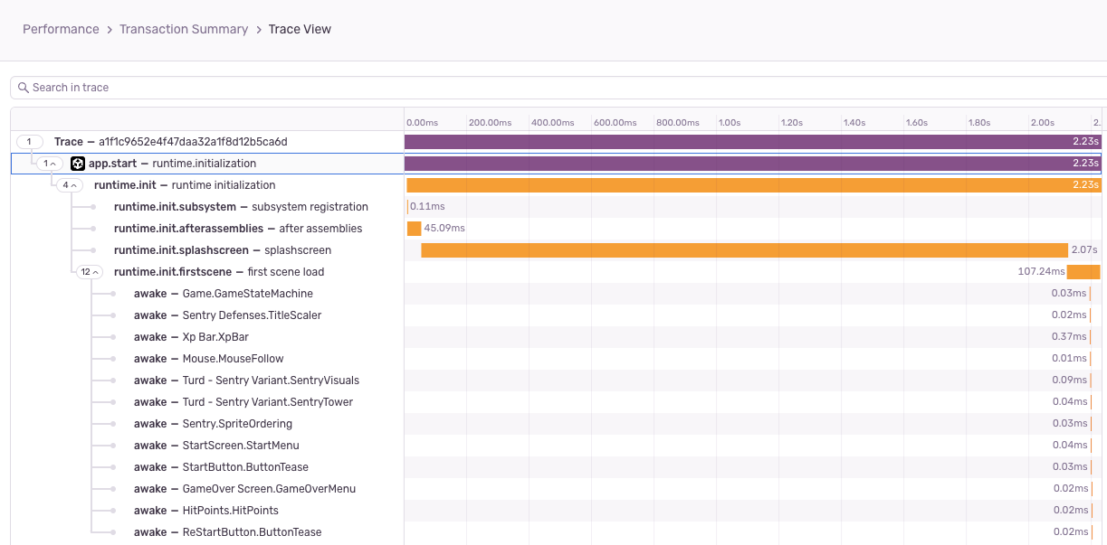Click the 107.24ms firstscene span bar
The height and width of the screenshot is (545, 1107).
coord(1083,271)
